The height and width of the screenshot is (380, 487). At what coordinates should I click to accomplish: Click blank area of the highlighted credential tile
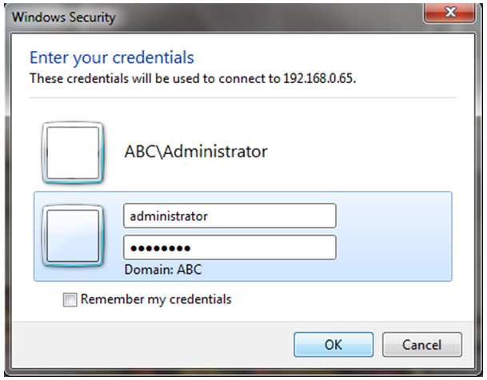[x=393, y=236]
